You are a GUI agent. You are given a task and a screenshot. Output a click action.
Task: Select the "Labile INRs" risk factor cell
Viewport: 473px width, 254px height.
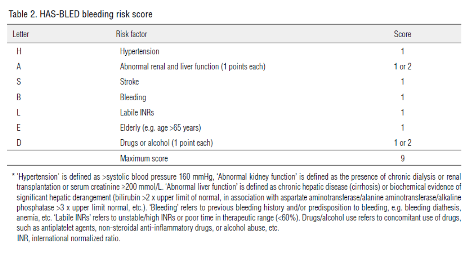click(x=138, y=112)
